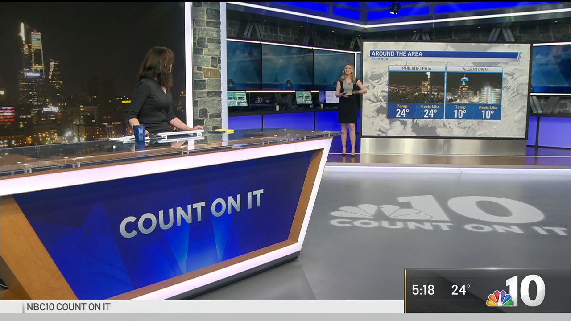Screen dimensions: 571x321
Task: Click the NBC peacock logo in the corner bug
Action: pos(500,298)
